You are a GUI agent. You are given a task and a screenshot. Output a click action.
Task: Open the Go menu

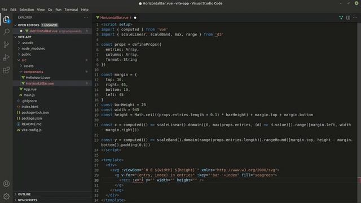pyautogui.click(x=50, y=10)
